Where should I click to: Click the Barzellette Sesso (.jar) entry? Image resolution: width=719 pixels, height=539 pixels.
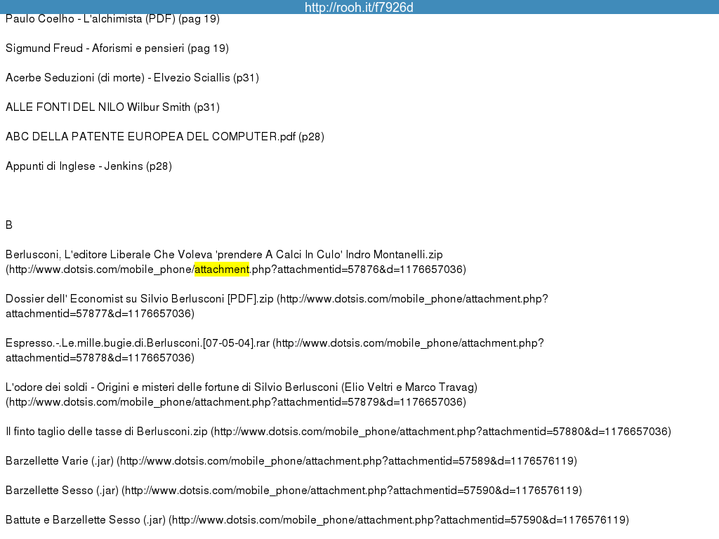point(62,491)
